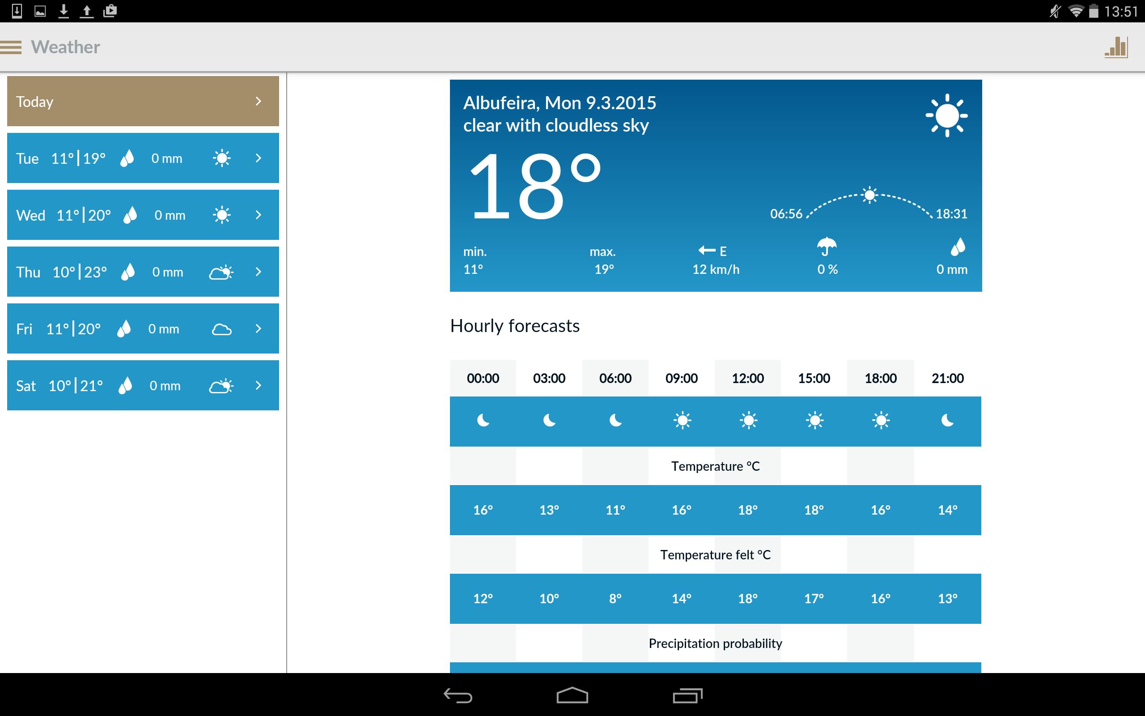Expand the Fri row chevron

click(x=259, y=328)
